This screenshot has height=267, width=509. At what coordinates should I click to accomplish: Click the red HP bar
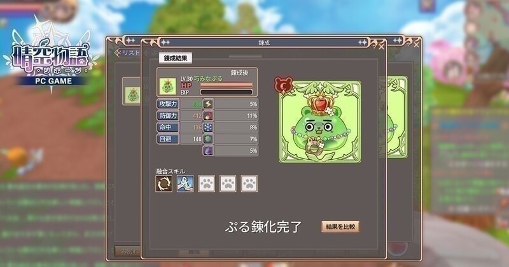pos(227,85)
